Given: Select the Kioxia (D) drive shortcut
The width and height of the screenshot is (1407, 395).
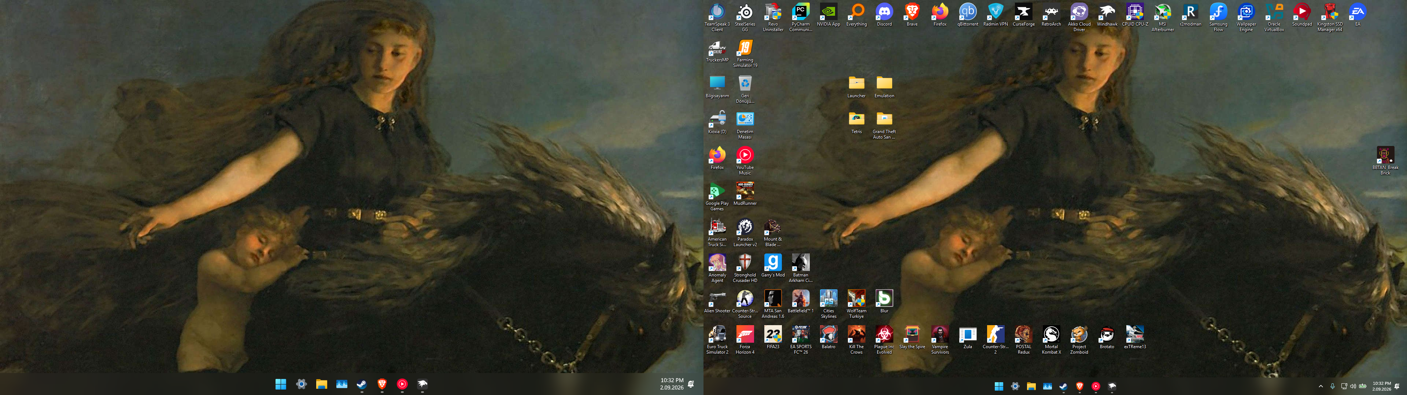Looking at the screenshot, I should (717, 122).
